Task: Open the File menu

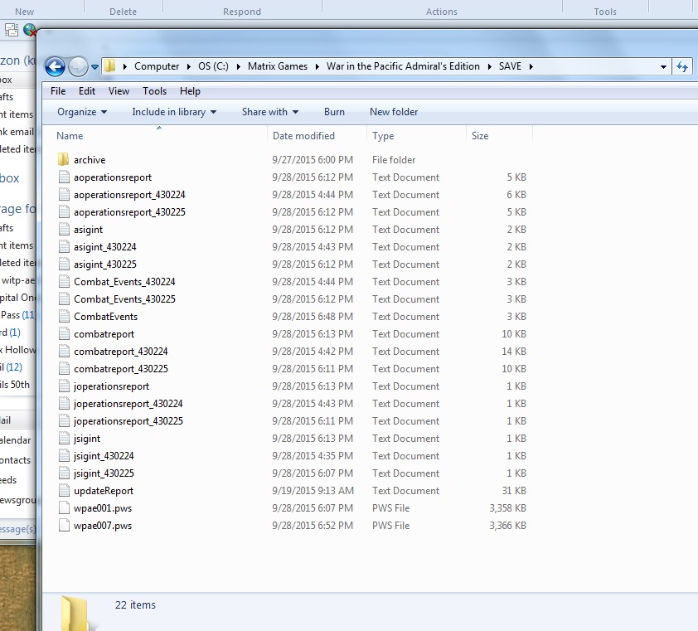Action: click(58, 91)
